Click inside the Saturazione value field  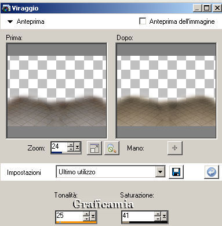coord(138,216)
